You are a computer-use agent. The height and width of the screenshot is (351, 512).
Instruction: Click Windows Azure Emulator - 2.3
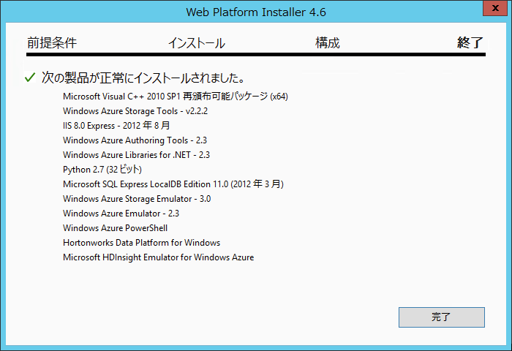tap(121, 214)
